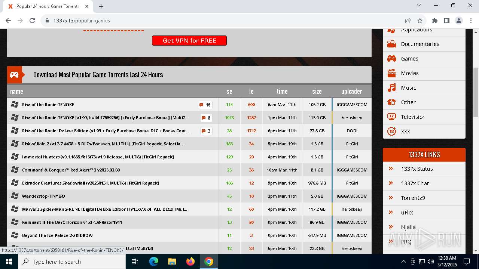The width and height of the screenshot is (479, 269).
Task: Open Beyond The Ice Palace 2-SKIDROW torrent
Action: (57, 235)
